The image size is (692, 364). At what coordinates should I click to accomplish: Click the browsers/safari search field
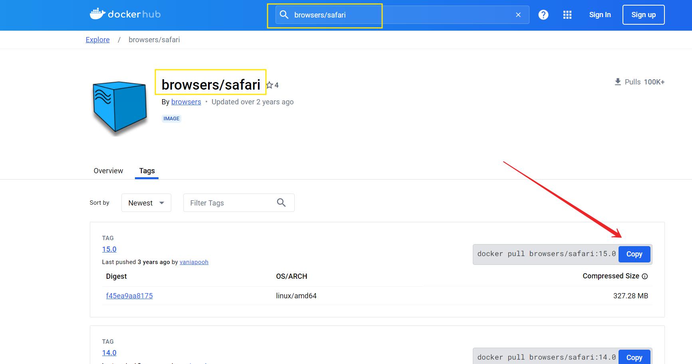(402, 15)
